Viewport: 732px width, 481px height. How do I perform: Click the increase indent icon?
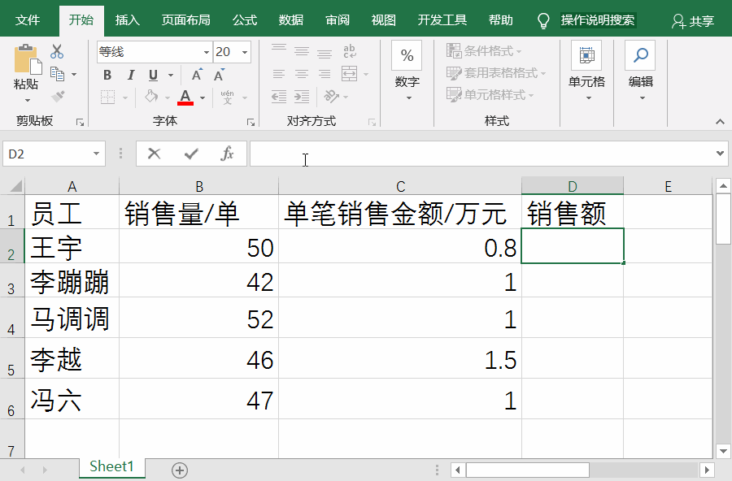pyautogui.click(x=300, y=95)
